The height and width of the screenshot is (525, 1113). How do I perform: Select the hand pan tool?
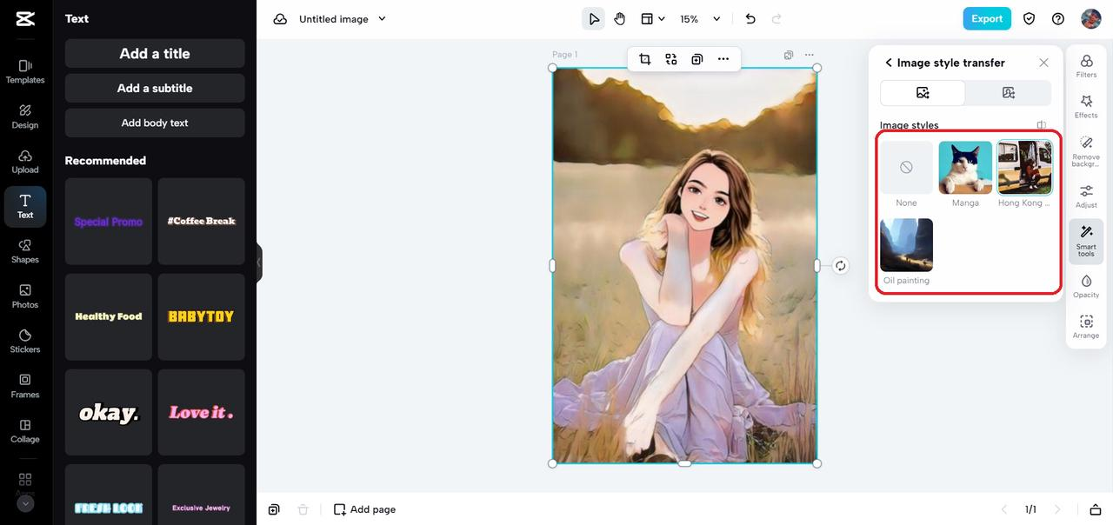(x=620, y=19)
